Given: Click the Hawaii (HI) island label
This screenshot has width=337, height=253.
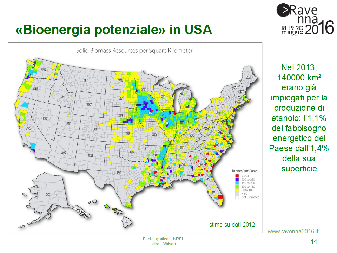Looking at the screenshot, I should click(127, 221).
